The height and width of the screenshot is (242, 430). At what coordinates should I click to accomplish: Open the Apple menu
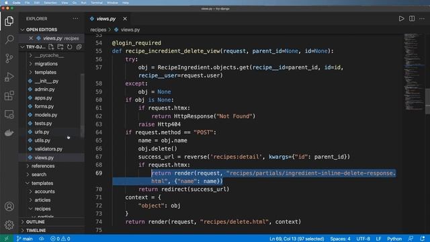(6, 3)
